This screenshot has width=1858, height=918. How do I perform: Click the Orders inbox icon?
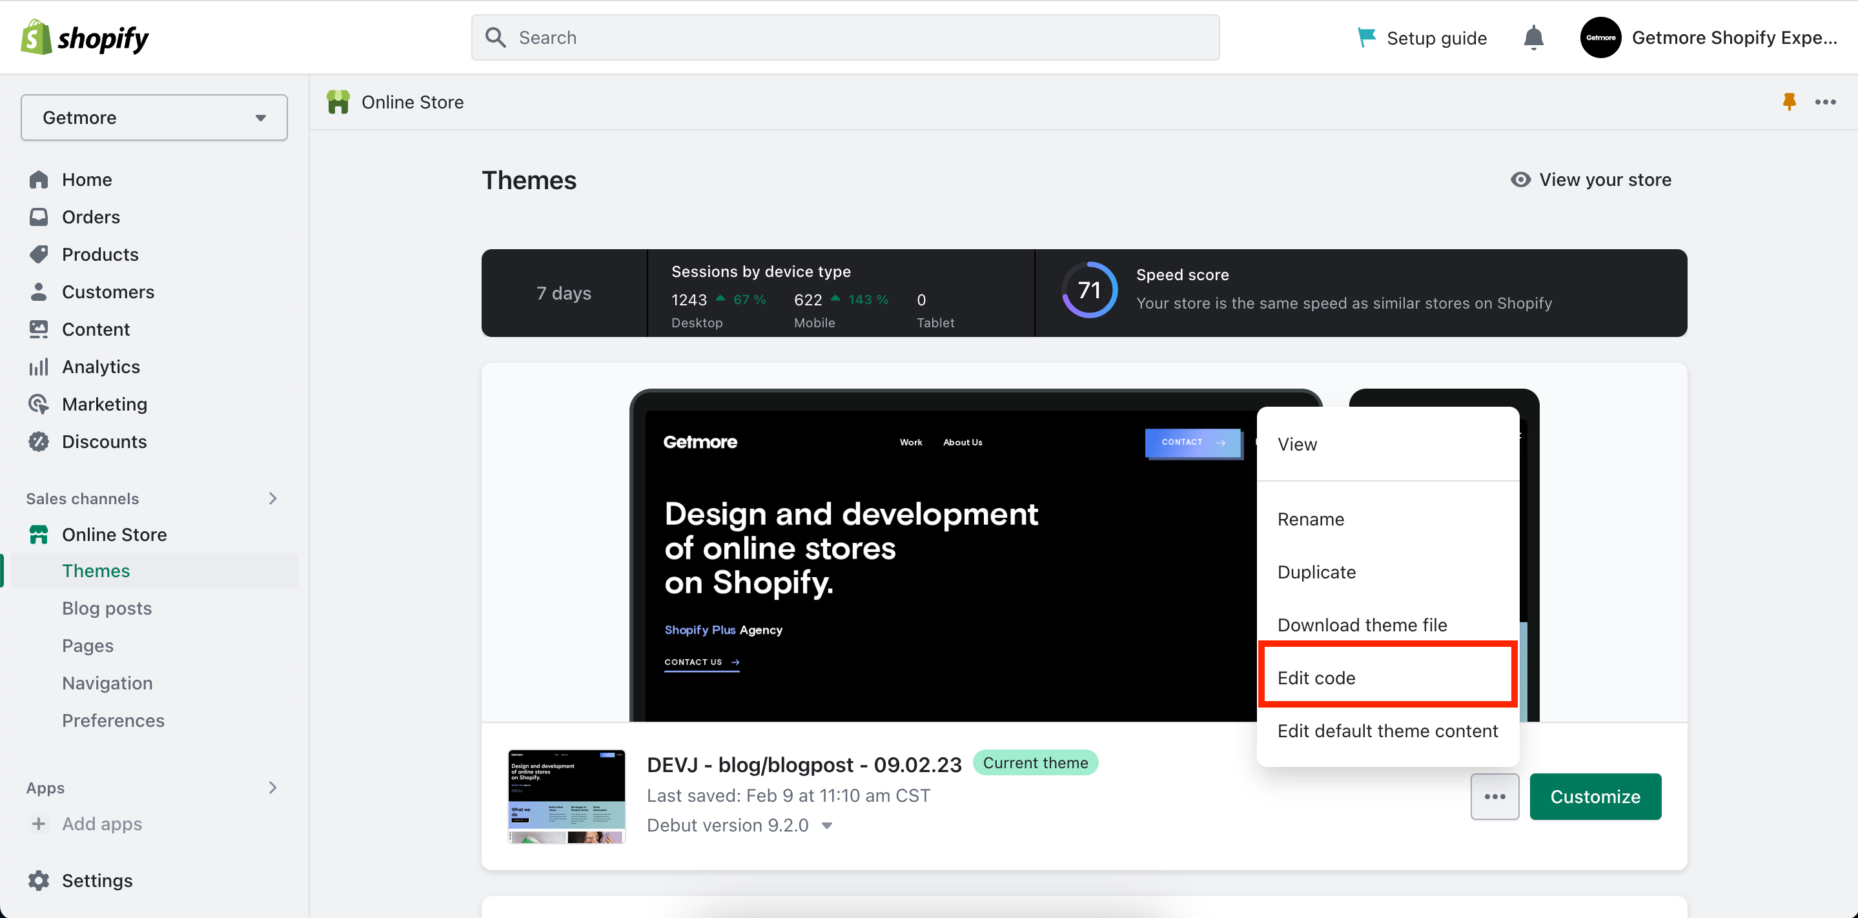point(39,217)
